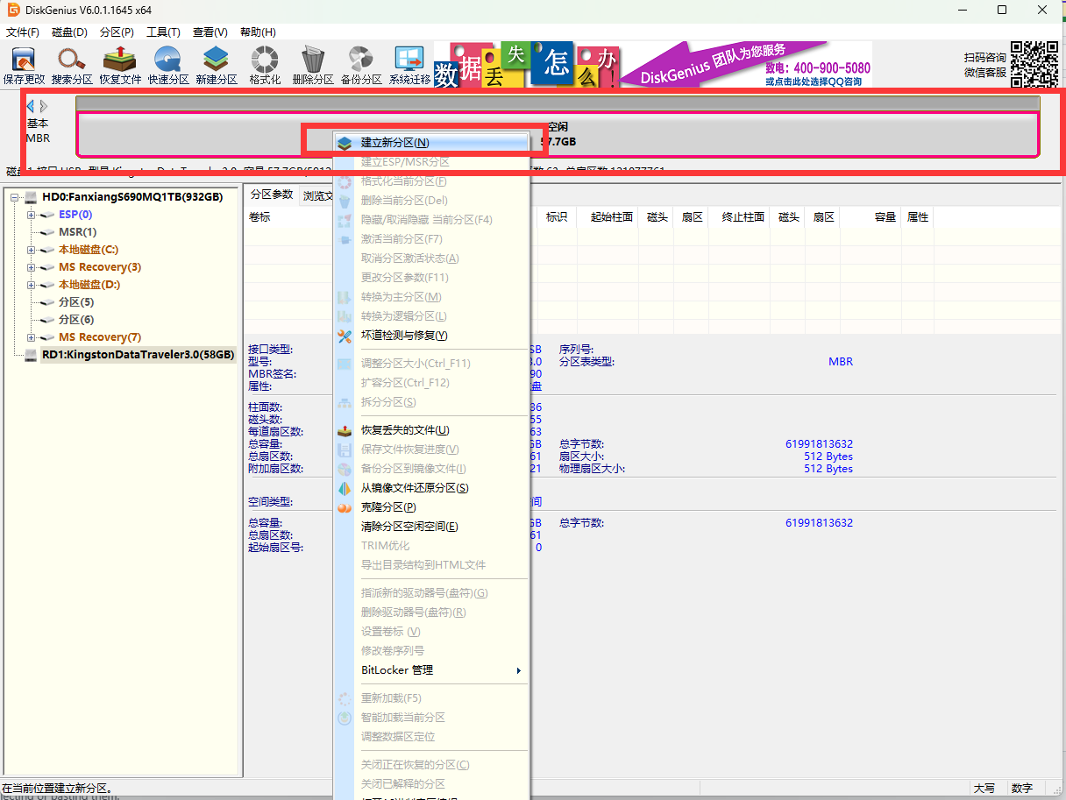1066x800 pixels.
Task: Select 分区(5) in the disk tree
Action: point(76,302)
